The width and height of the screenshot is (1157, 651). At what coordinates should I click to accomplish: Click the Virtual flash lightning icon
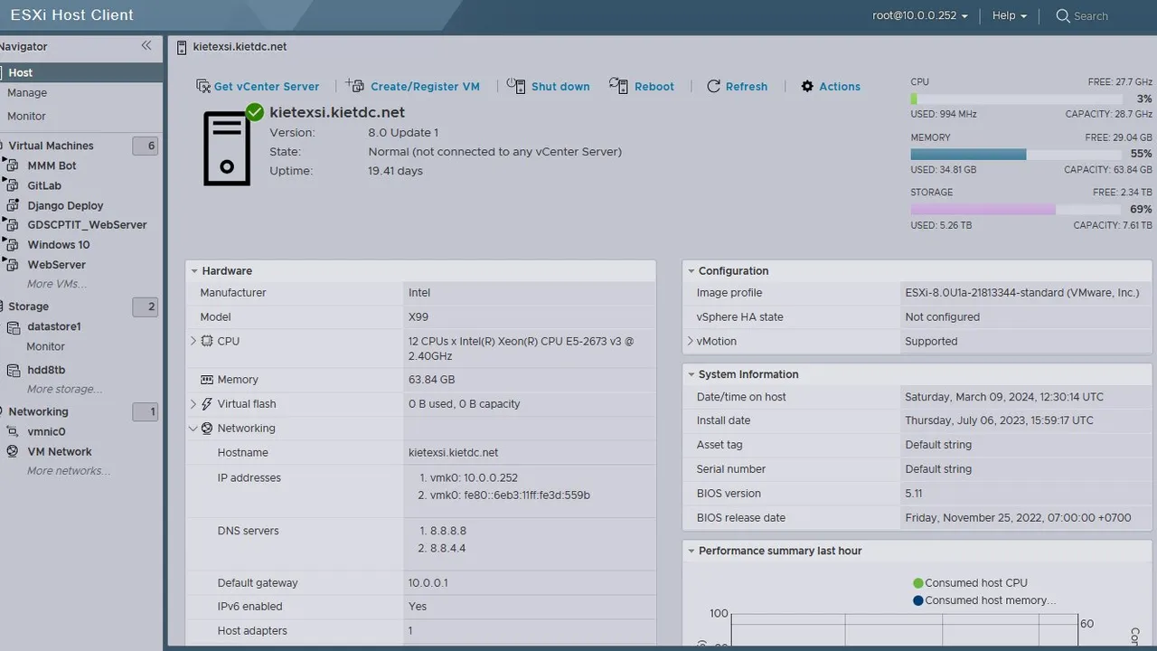coord(207,404)
